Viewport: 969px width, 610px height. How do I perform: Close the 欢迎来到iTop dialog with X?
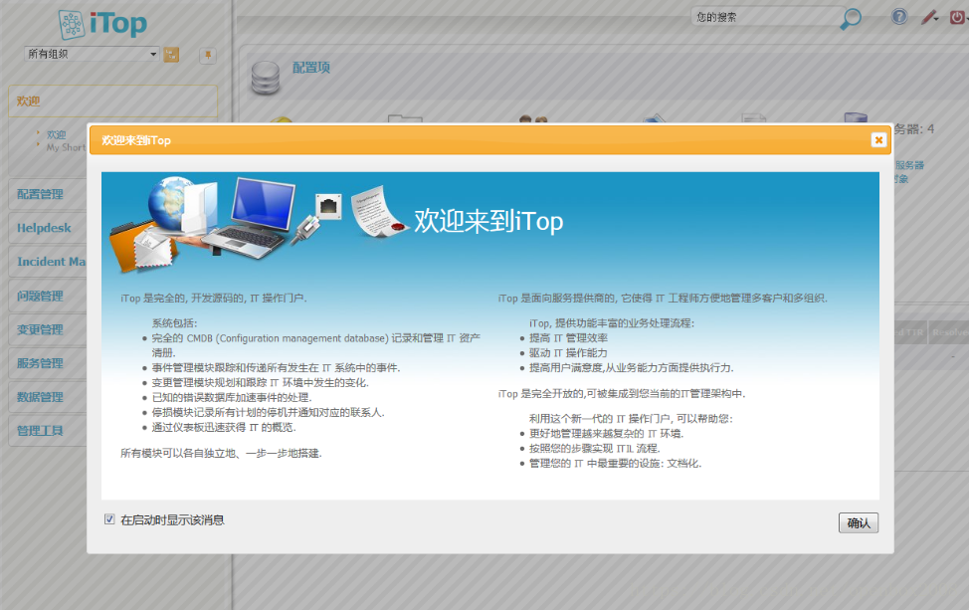[x=878, y=140]
